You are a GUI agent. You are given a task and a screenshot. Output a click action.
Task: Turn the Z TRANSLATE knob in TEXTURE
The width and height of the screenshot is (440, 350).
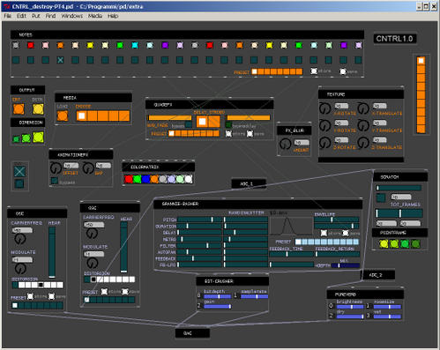point(363,143)
